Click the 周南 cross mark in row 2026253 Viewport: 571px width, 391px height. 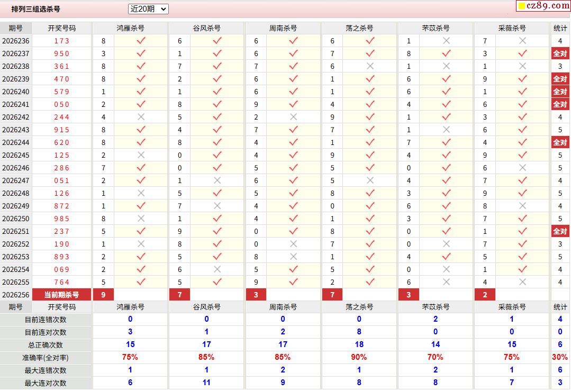click(294, 257)
